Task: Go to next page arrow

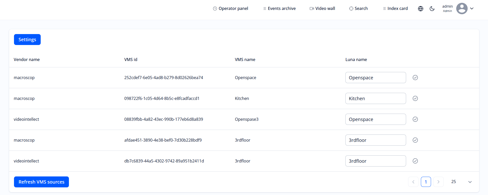Action: 438,182
